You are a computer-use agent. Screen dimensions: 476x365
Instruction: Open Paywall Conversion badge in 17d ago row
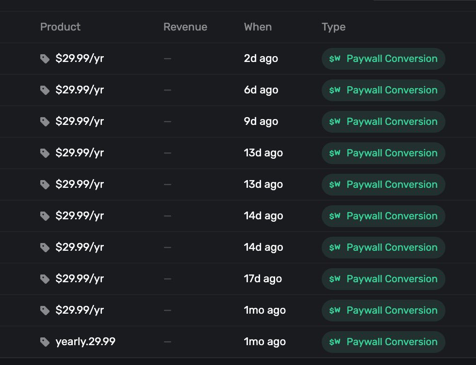click(x=383, y=279)
